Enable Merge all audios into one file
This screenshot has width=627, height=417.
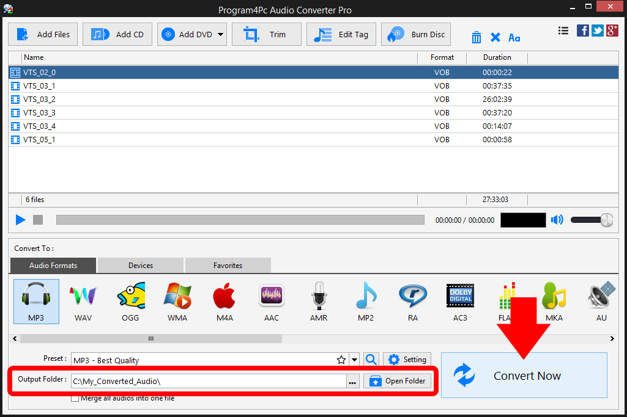(75, 398)
